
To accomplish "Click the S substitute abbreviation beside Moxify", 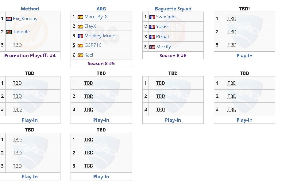I will click(x=145, y=47).
